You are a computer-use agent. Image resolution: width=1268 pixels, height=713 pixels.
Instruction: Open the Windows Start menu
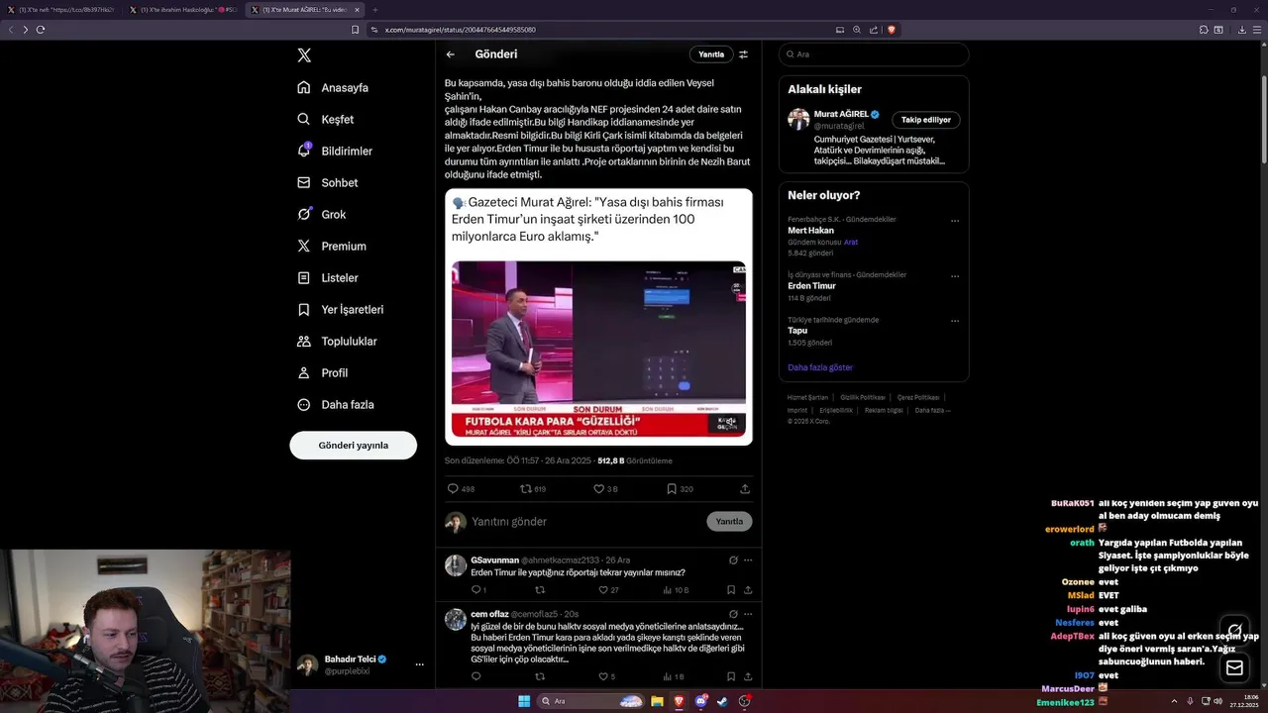(x=524, y=701)
